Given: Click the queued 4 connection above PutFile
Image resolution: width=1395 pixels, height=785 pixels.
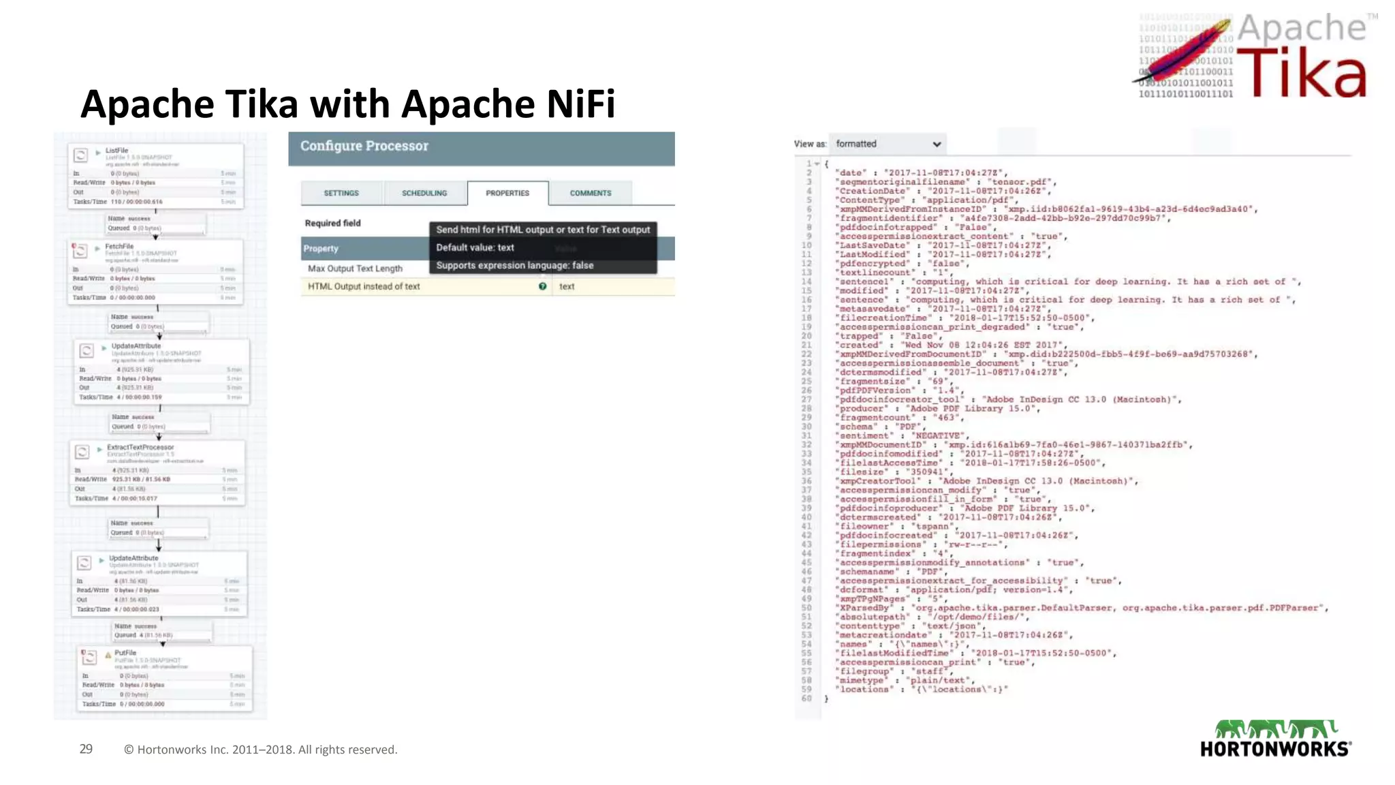Looking at the screenshot, I should [x=161, y=630].
